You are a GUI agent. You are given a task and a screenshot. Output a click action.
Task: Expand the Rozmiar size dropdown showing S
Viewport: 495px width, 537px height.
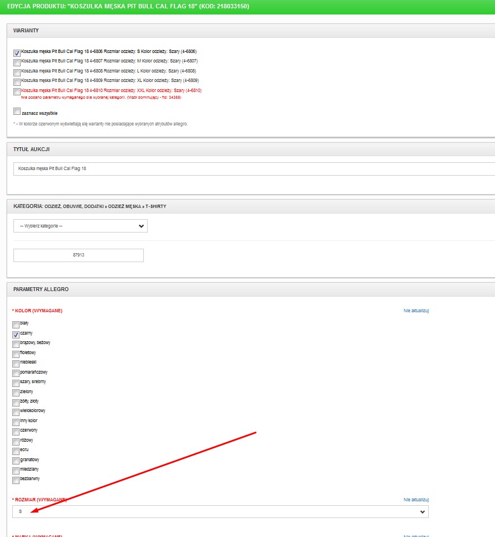point(221,512)
